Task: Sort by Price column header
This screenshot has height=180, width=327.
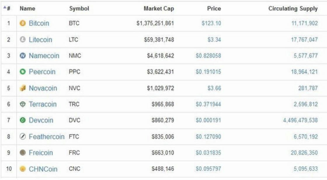Action: pos(214,8)
